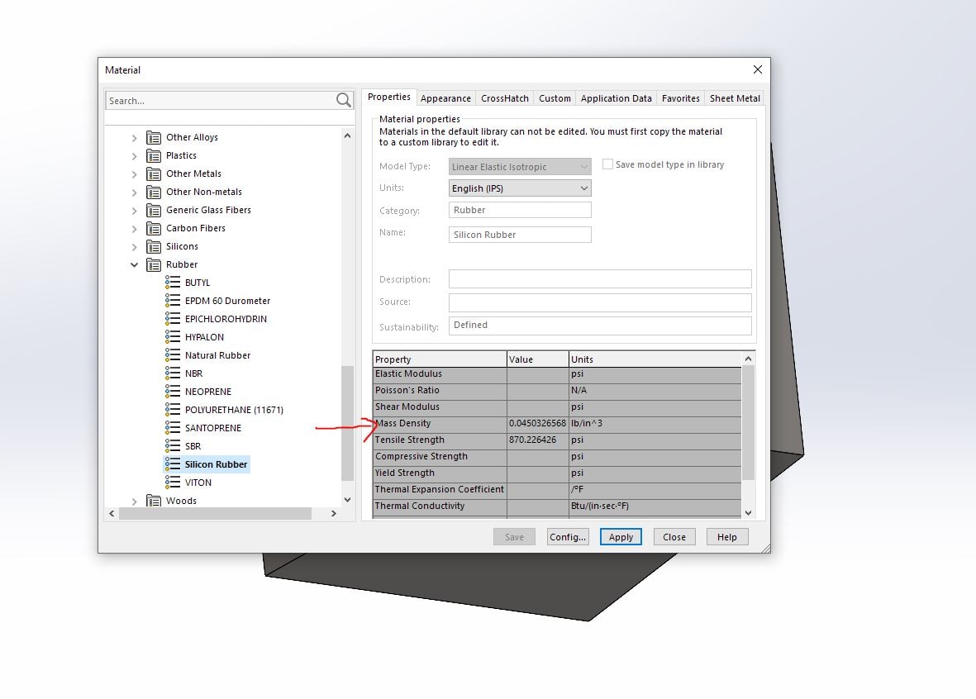The width and height of the screenshot is (976, 699).
Task: Click the Property column header
Action: click(440, 359)
